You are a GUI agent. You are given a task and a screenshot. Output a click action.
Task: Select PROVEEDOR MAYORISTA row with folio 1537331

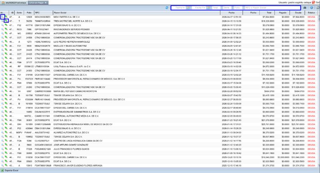tap(159, 79)
